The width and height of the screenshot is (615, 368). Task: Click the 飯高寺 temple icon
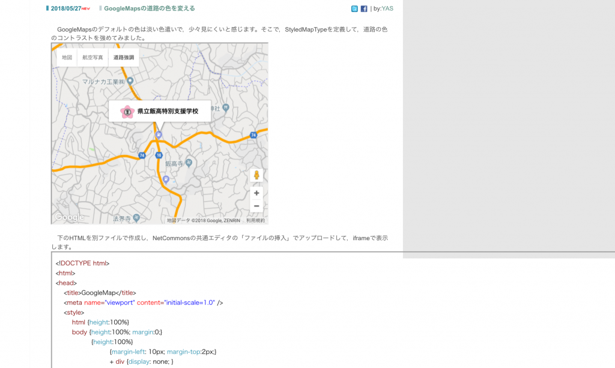click(x=189, y=163)
